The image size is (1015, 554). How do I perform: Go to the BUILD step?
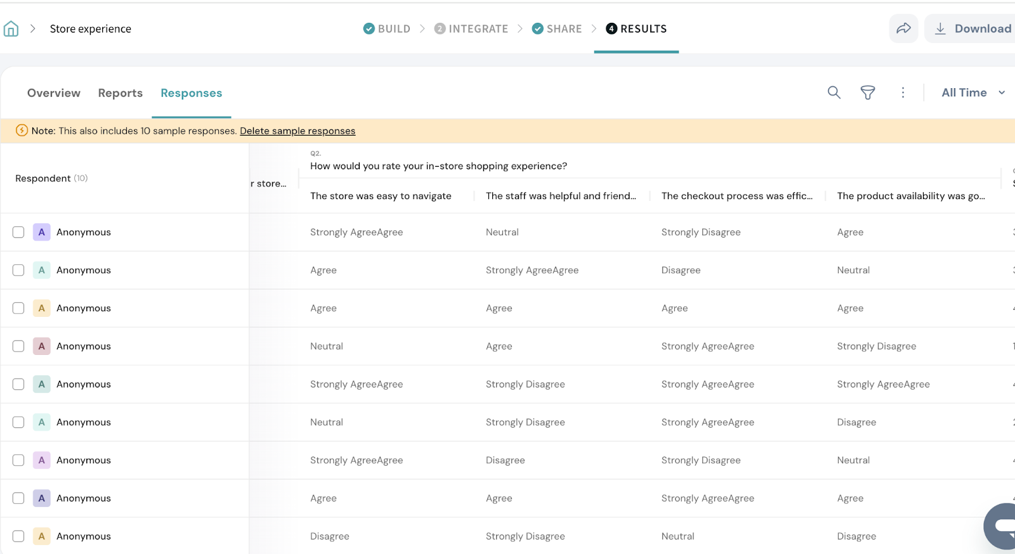387,29
